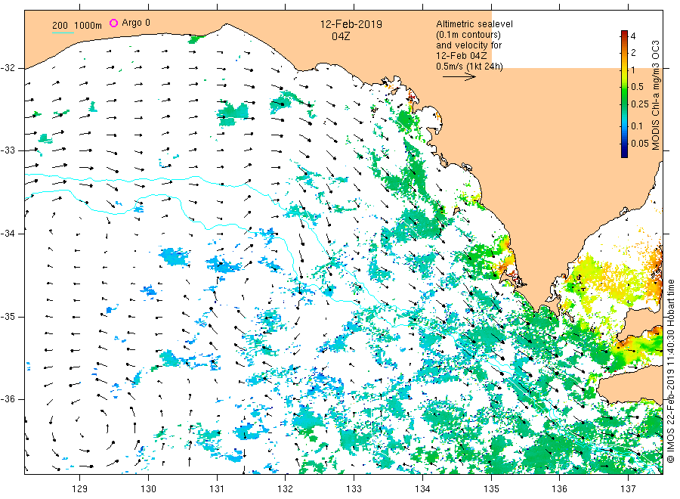Click the colorbar value 0.25
680x499 pixels.
[640, 104]
